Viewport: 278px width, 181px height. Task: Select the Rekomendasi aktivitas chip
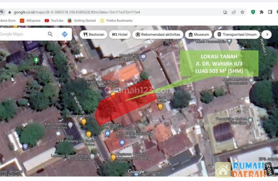pyautogui.click(x=158, y=35)
